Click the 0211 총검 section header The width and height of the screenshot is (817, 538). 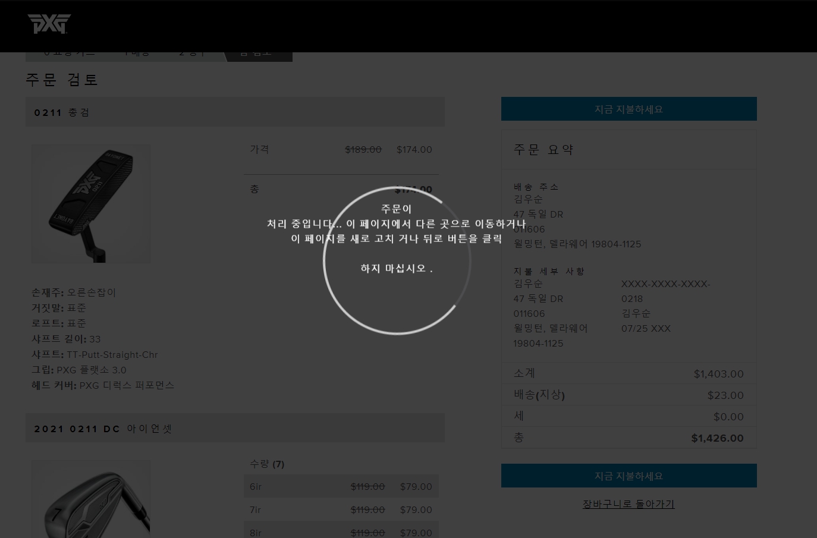click(235, 112)
